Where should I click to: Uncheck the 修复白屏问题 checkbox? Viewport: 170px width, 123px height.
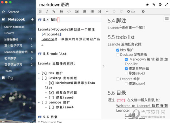126,69
